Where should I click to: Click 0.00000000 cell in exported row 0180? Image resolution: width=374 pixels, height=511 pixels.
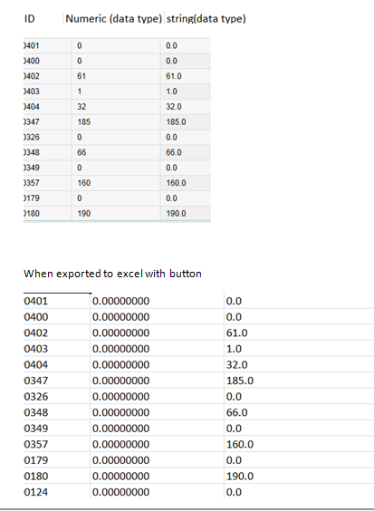tap(120, 477)
